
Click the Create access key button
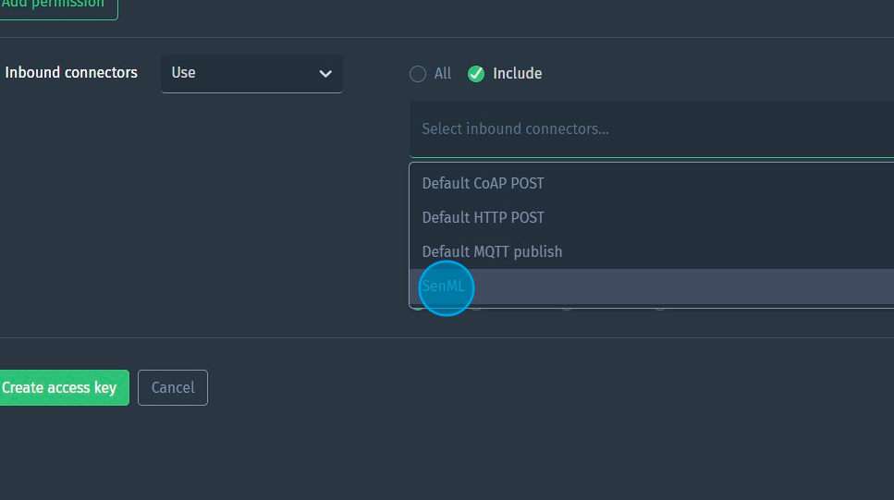[x=61, y=388]
